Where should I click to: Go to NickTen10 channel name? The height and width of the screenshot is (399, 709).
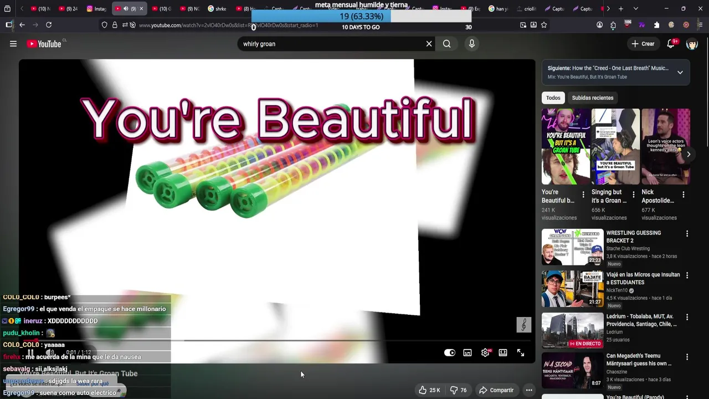click(x=617, y=290)
